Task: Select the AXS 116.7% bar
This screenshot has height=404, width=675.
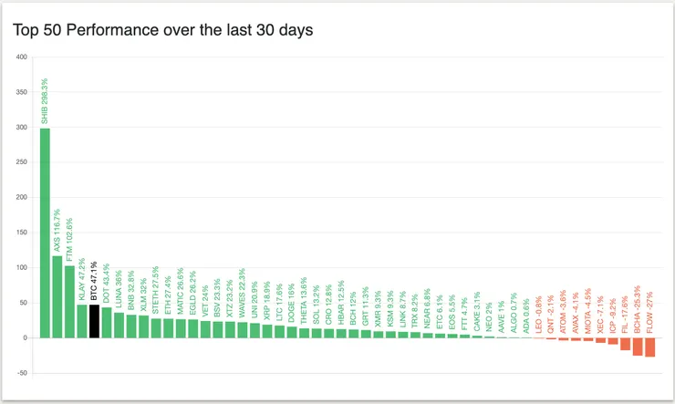Action: point(57,296)
